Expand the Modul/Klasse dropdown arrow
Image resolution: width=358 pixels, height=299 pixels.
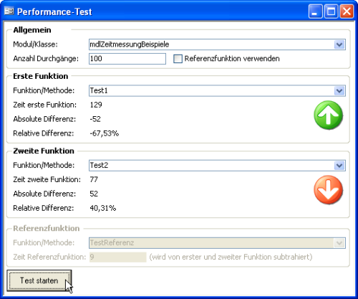point(339,44)
